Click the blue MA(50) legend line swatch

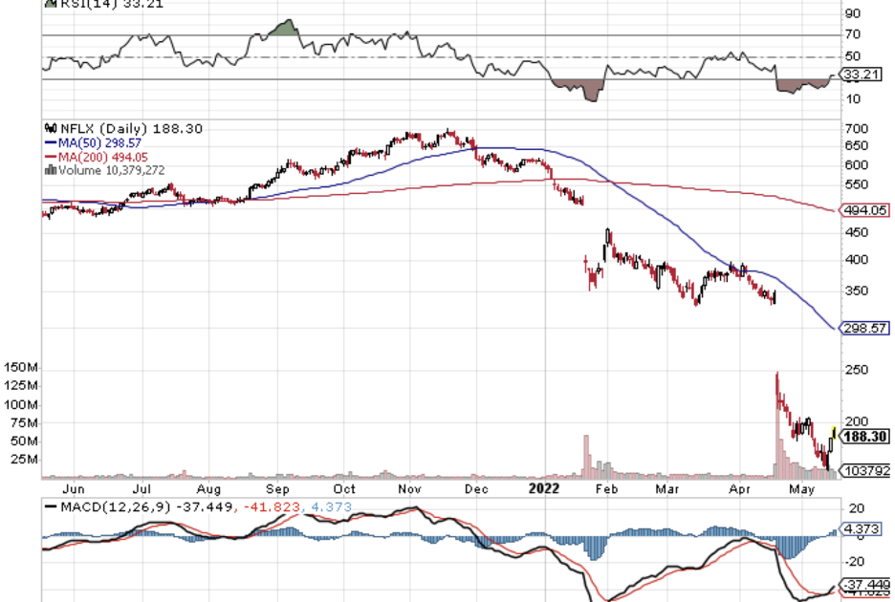[x=50, y=142]
